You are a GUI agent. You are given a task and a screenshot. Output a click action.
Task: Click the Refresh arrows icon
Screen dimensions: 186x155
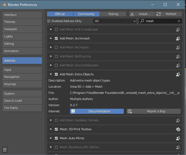click(x=159, y=14)
